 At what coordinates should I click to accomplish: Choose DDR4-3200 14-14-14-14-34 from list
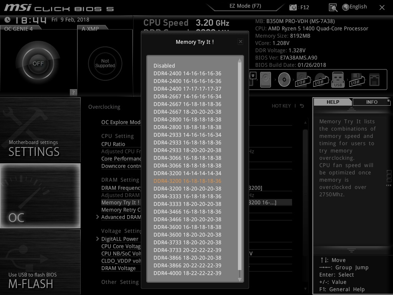[187, 173]
